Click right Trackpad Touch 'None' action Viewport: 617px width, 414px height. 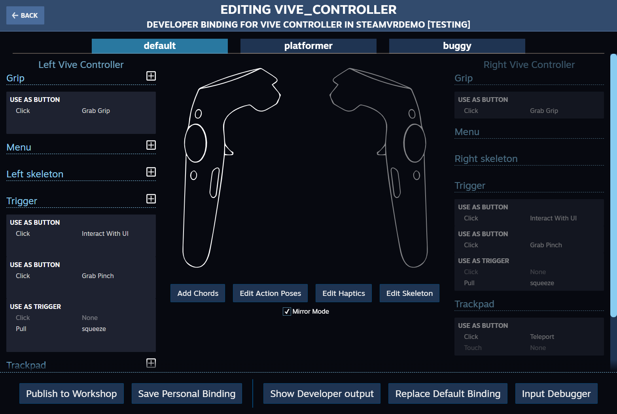pyautogui.click(x=538, y=348)
